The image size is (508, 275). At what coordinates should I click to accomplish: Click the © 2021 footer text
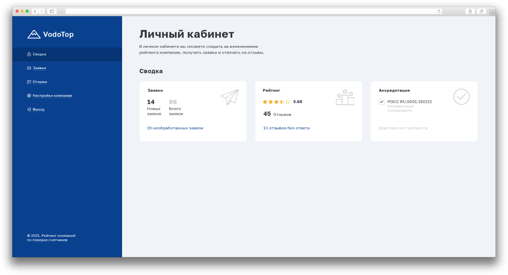pos(51,238)
